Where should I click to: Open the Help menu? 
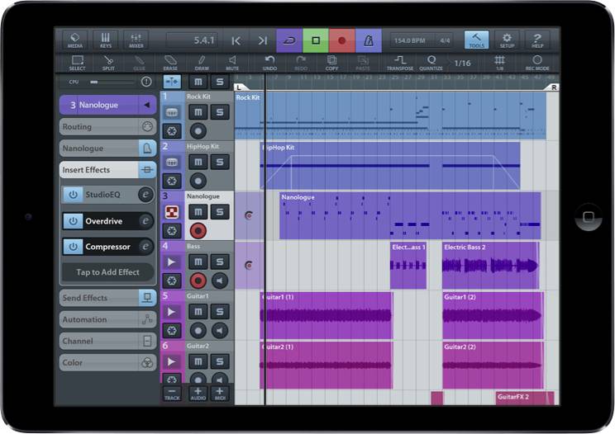pyautogui.click(x=536, y=40)
